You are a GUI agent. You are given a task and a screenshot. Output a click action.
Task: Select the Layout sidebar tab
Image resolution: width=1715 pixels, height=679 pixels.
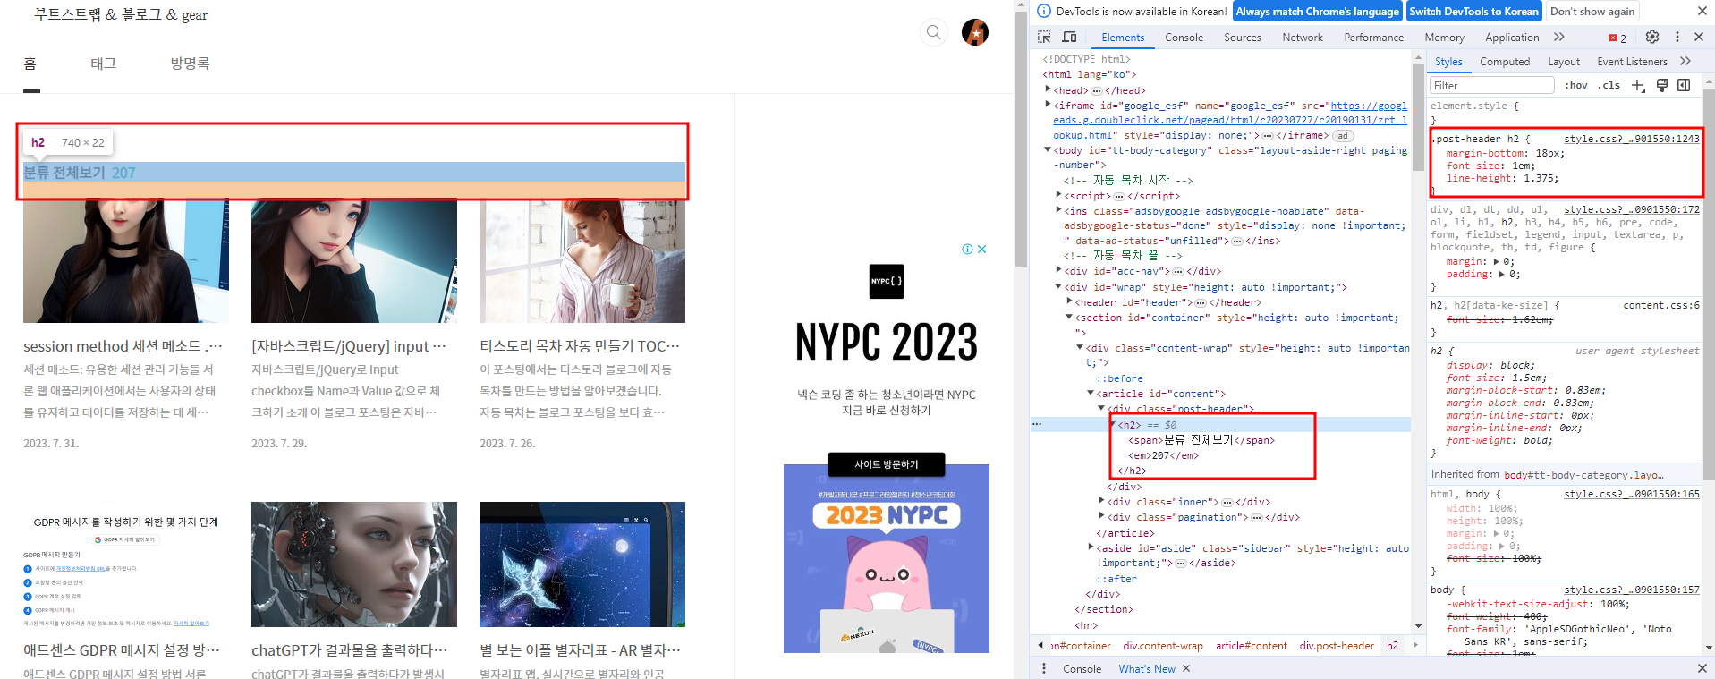[1564, 62]
